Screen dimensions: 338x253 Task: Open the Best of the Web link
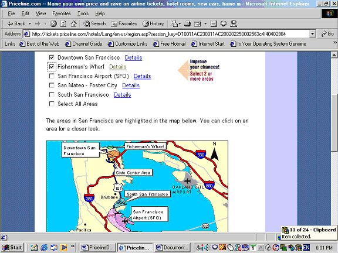click(x=39, y=44)
